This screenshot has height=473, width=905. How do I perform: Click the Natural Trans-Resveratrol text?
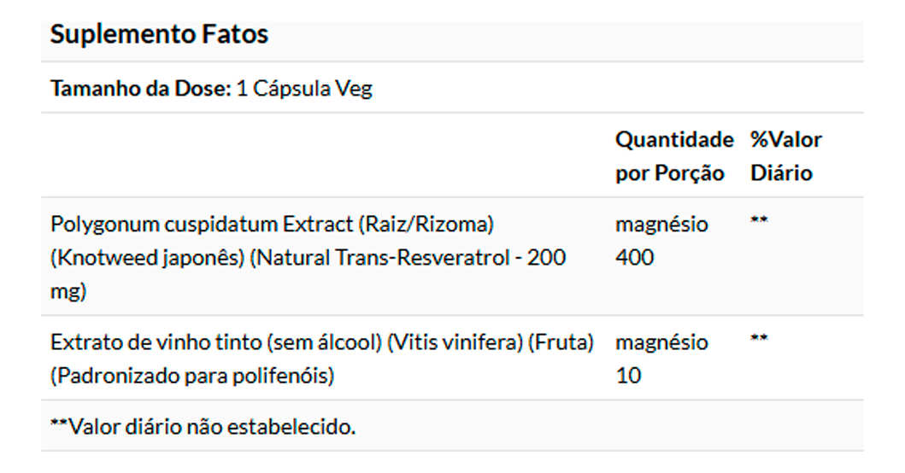click(x=384, y=258)
